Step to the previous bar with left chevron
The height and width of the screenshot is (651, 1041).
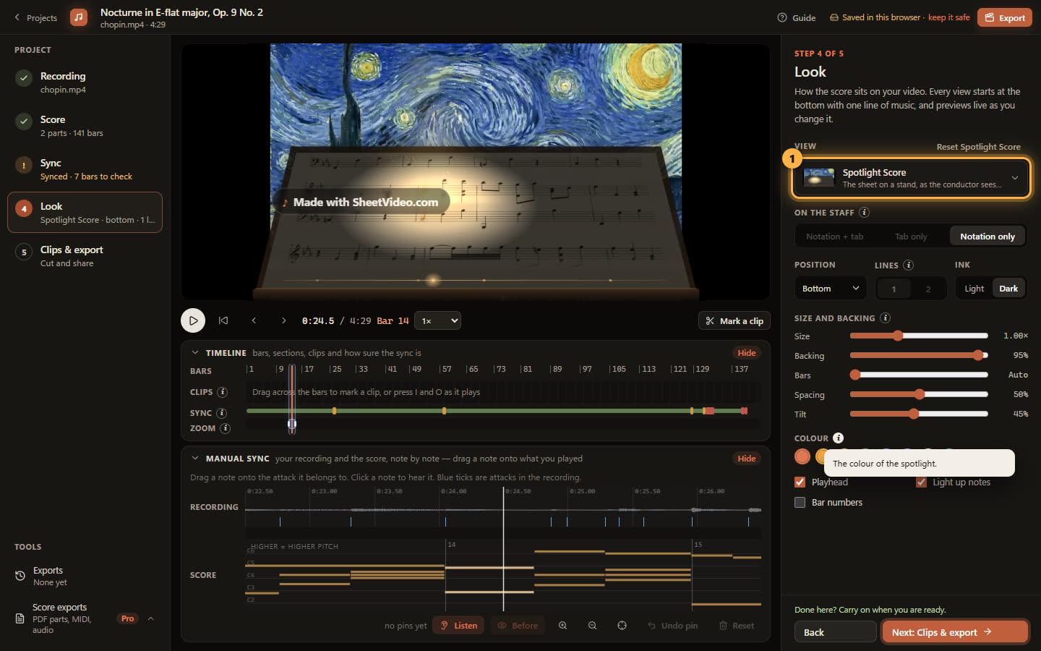pos(254,320)
